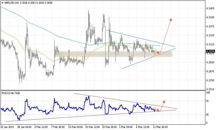Click the 28 Jan 04:00 date label
Screen dimensions: 216x130
click(24, 127)
